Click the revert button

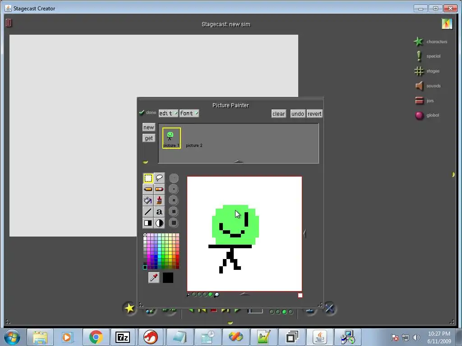(x=314, y=114)
